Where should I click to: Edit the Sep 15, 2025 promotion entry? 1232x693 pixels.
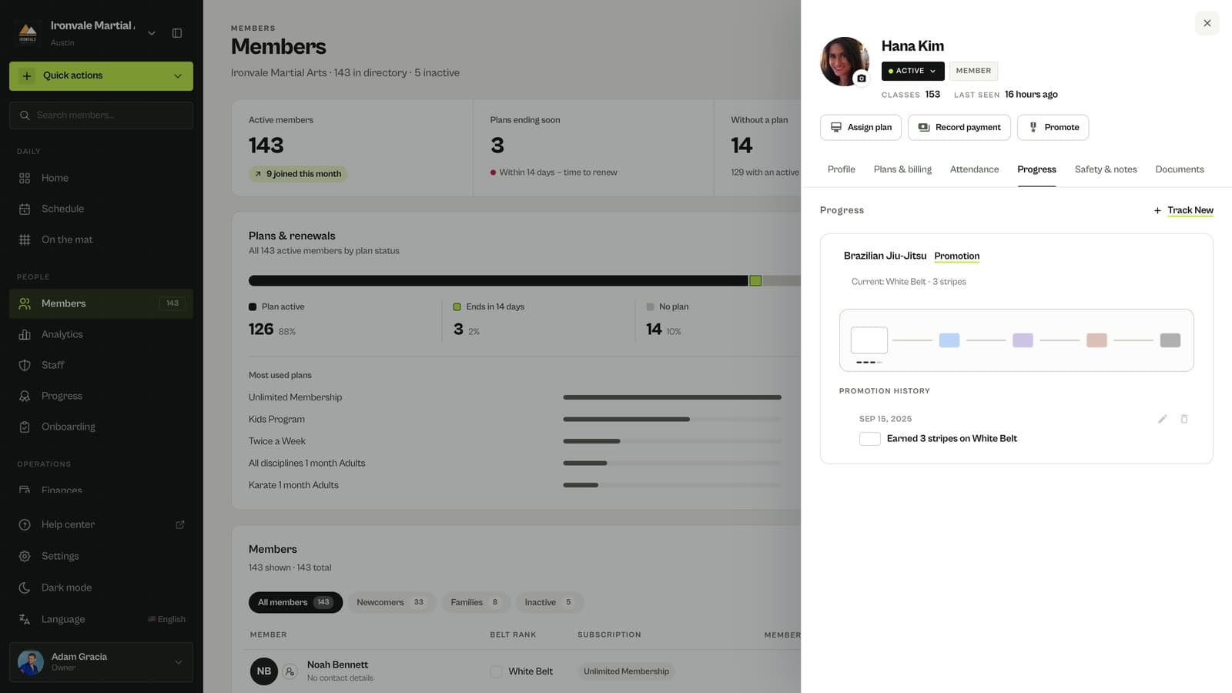1163,419
